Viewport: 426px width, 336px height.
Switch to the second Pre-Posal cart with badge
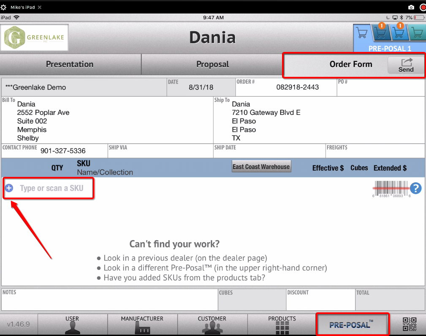(380, 33)
